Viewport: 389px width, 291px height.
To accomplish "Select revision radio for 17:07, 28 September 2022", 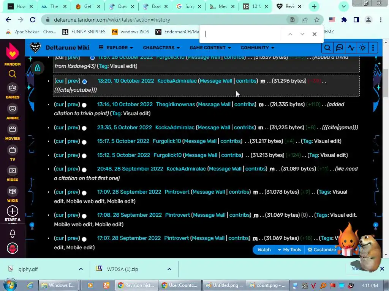I will click(x=84, y=239).
